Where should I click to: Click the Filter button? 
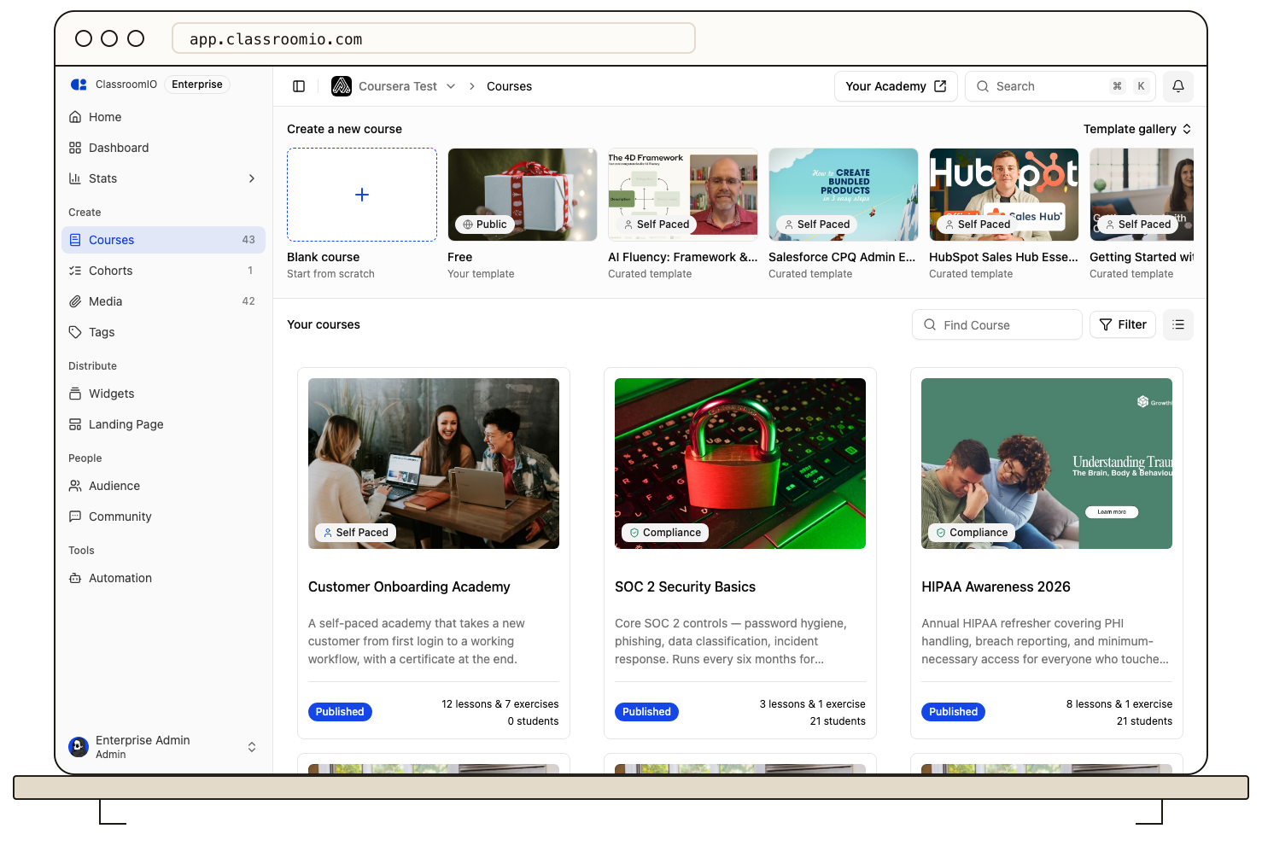tap(1122, 324)
